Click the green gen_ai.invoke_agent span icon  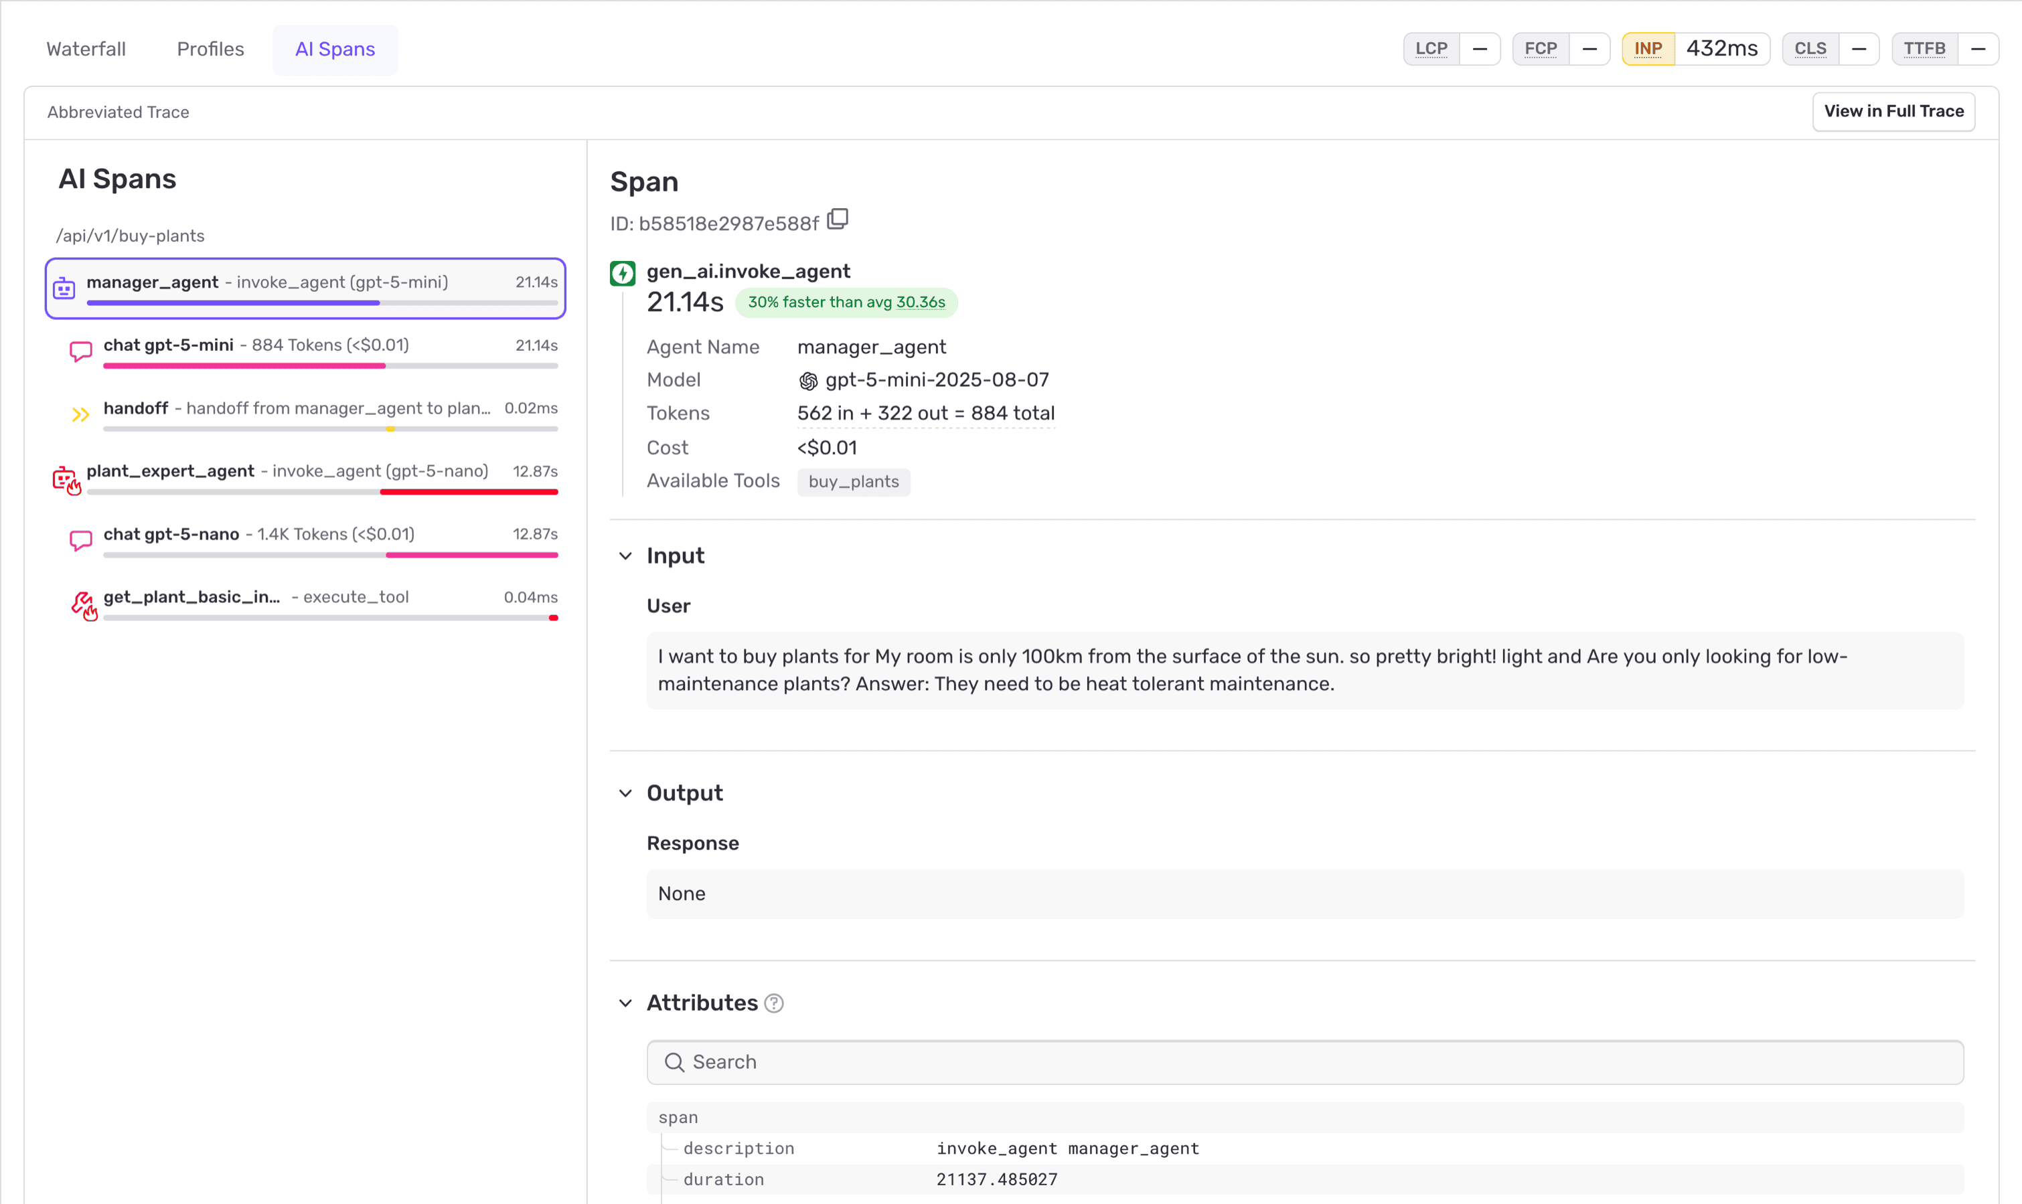tap(623, 274)
